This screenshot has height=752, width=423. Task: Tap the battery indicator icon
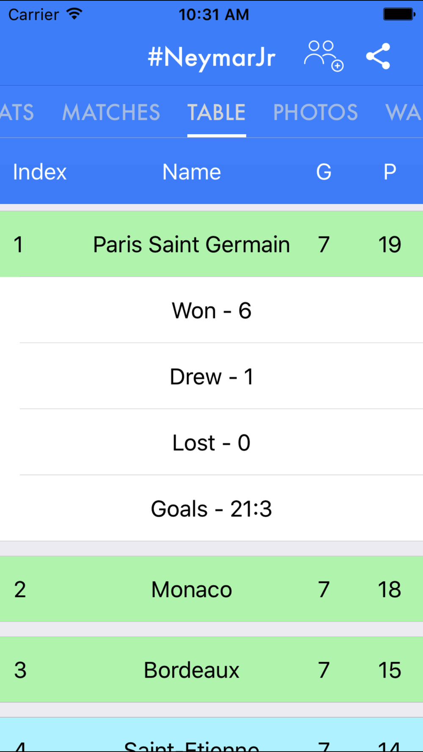click(399, 14)
